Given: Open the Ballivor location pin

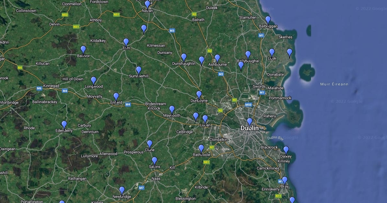Looking at the screenshot, I should point(83,50).
